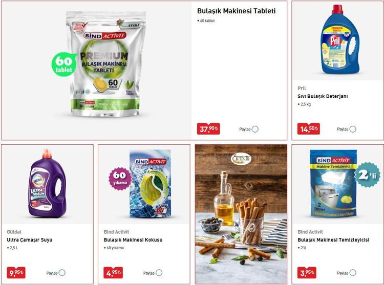
Task: Click the 3,95 price tag
Action: [x=307, y=273]
